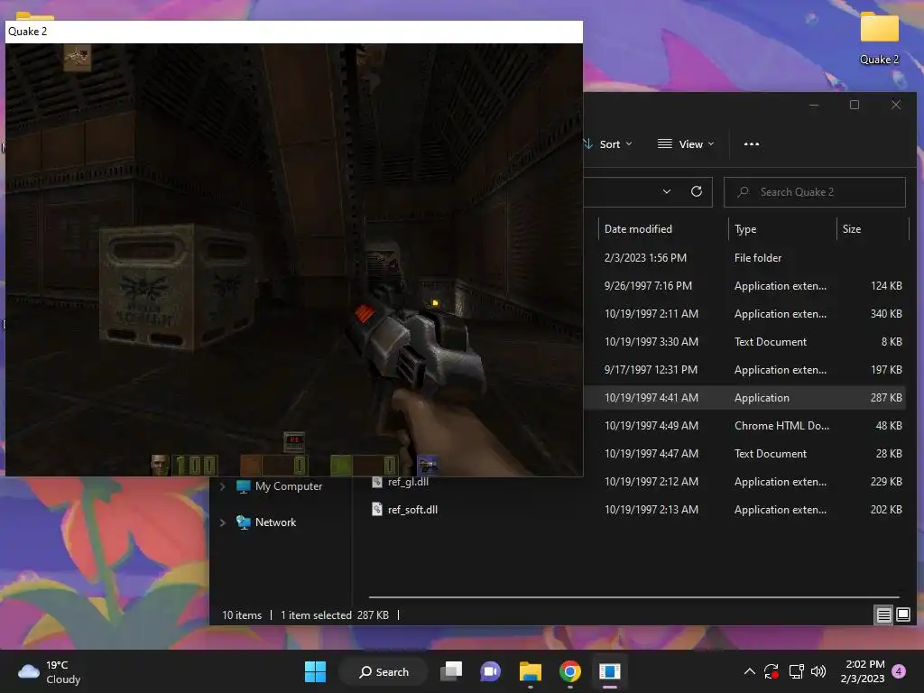The width and height of the screenshot is (924, 693).
Task: Click the ref_soft.dll file icon
Action: point(377,509)
